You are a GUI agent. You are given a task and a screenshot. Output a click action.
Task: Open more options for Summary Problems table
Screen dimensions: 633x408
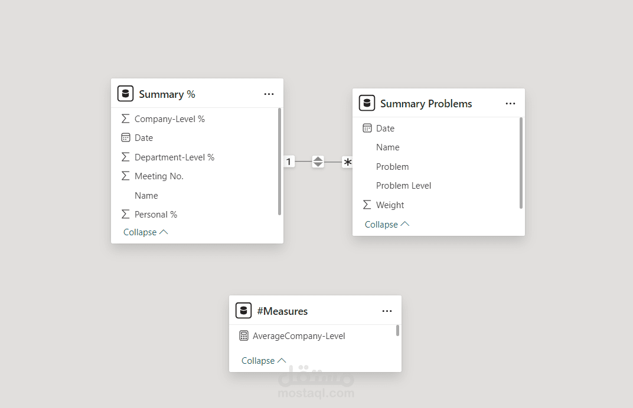tap(510, 104)
